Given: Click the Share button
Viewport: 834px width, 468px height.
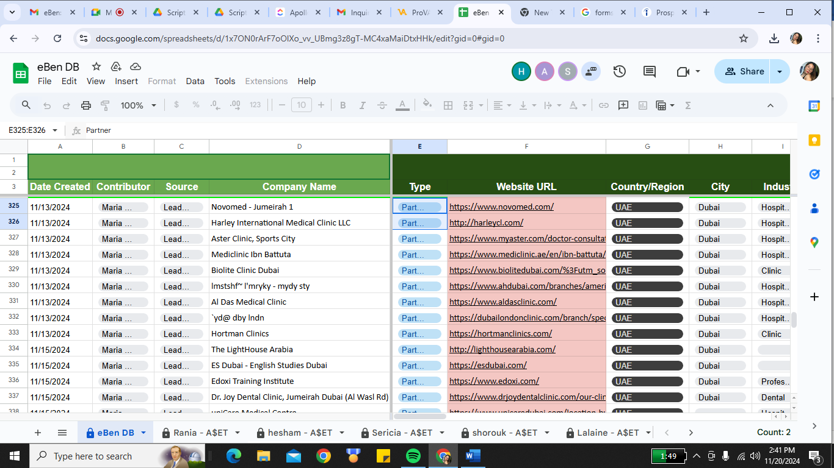Looking at the screenshot, I should [x=744, y=71].
